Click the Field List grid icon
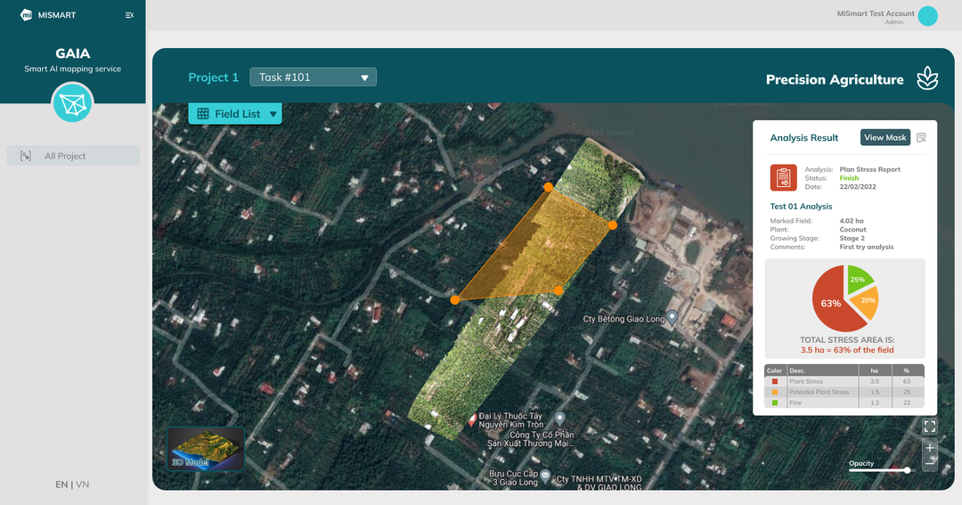Image resolution: width=962 pixels, height=505 pixels. tap(203, 113)
